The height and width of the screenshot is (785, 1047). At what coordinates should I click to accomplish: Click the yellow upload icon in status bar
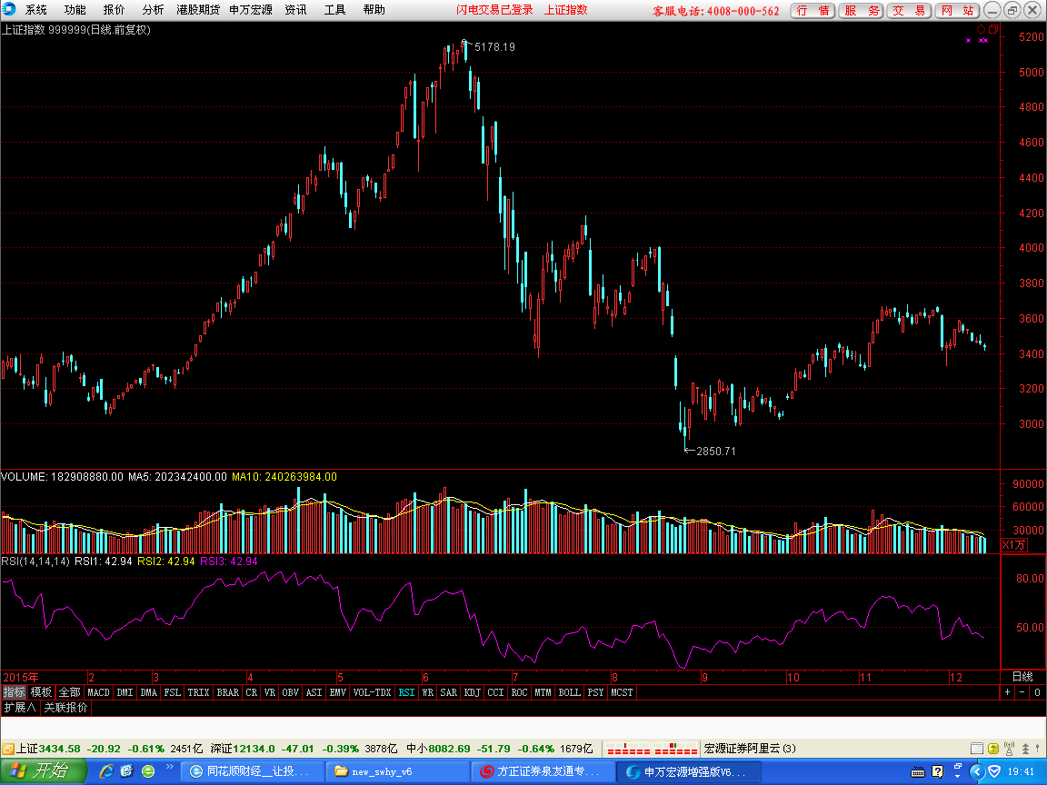992,749
